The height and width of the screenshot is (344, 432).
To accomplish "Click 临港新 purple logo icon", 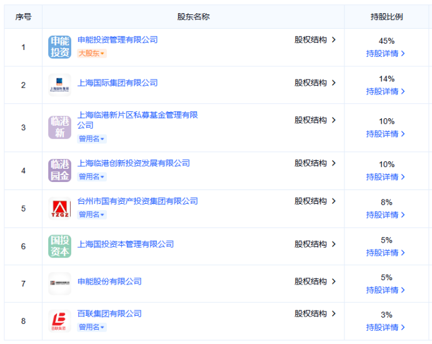I will (60, 128).
